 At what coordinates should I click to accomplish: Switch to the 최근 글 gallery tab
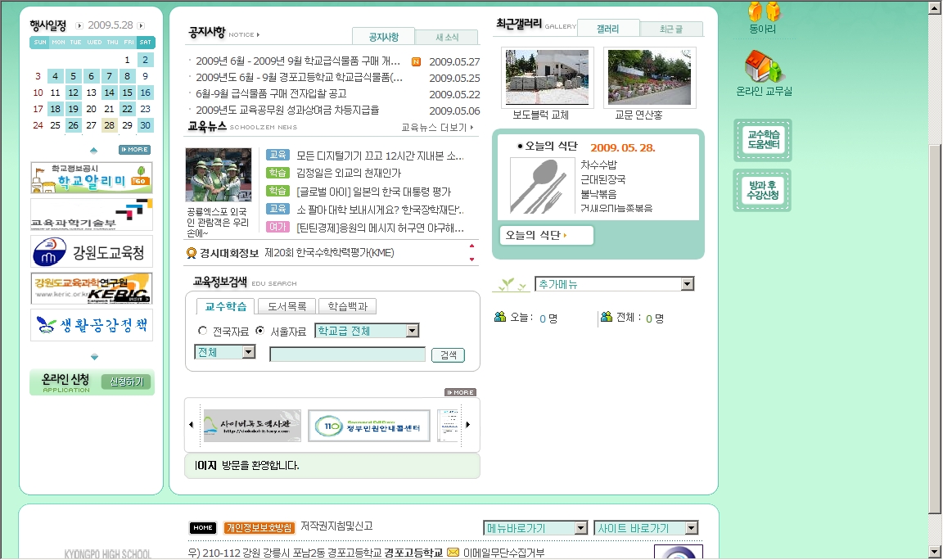[670, 29]
